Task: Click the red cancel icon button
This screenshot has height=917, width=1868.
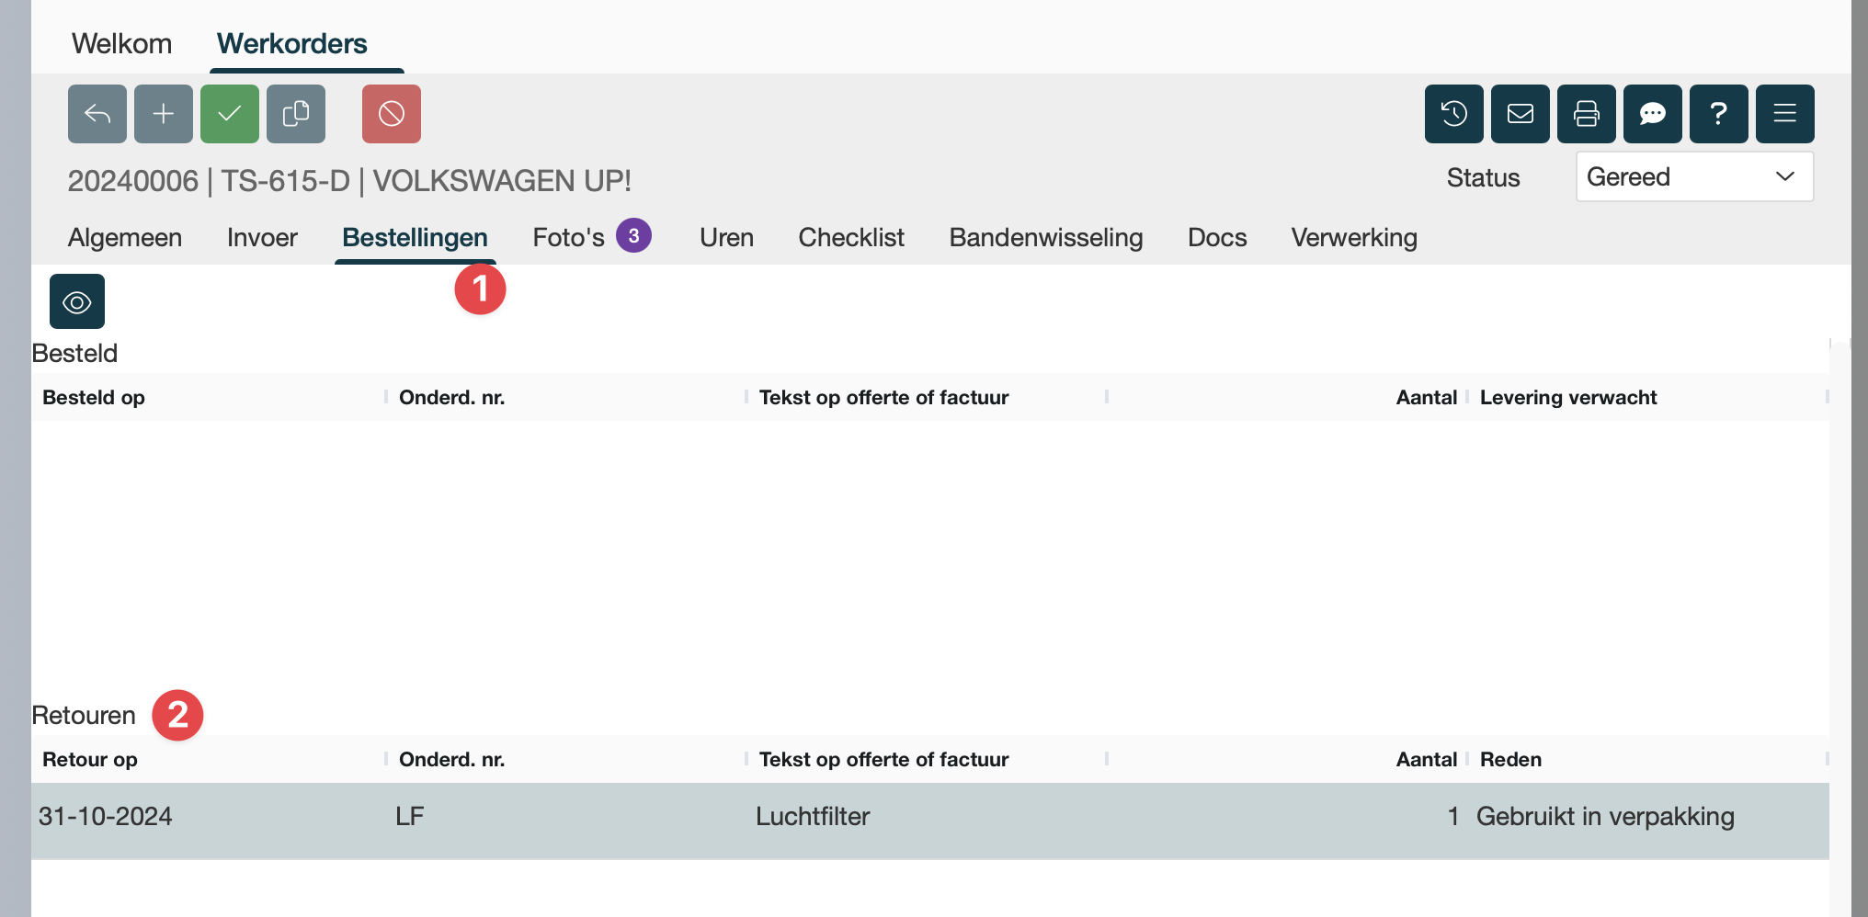Action: tap(392, 114)
